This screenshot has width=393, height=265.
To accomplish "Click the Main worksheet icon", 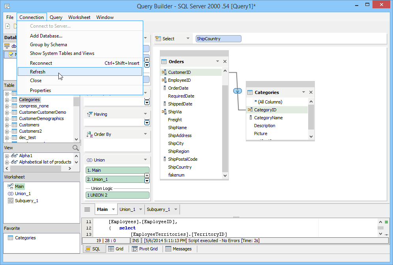I will (x=10, y=186).
